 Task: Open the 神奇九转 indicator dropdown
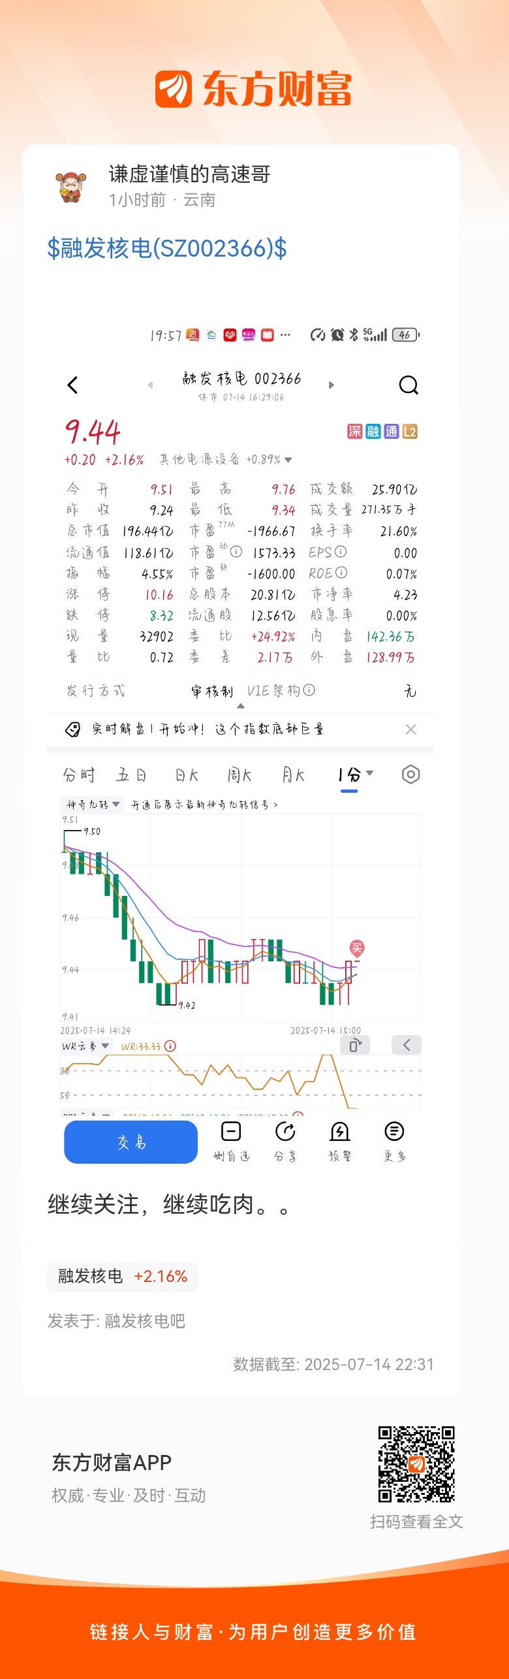91,805
